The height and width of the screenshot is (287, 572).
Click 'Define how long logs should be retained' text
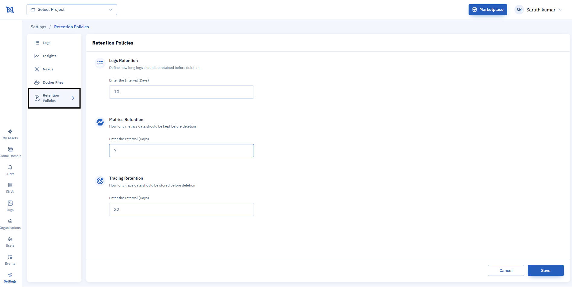tap(154, 68)
